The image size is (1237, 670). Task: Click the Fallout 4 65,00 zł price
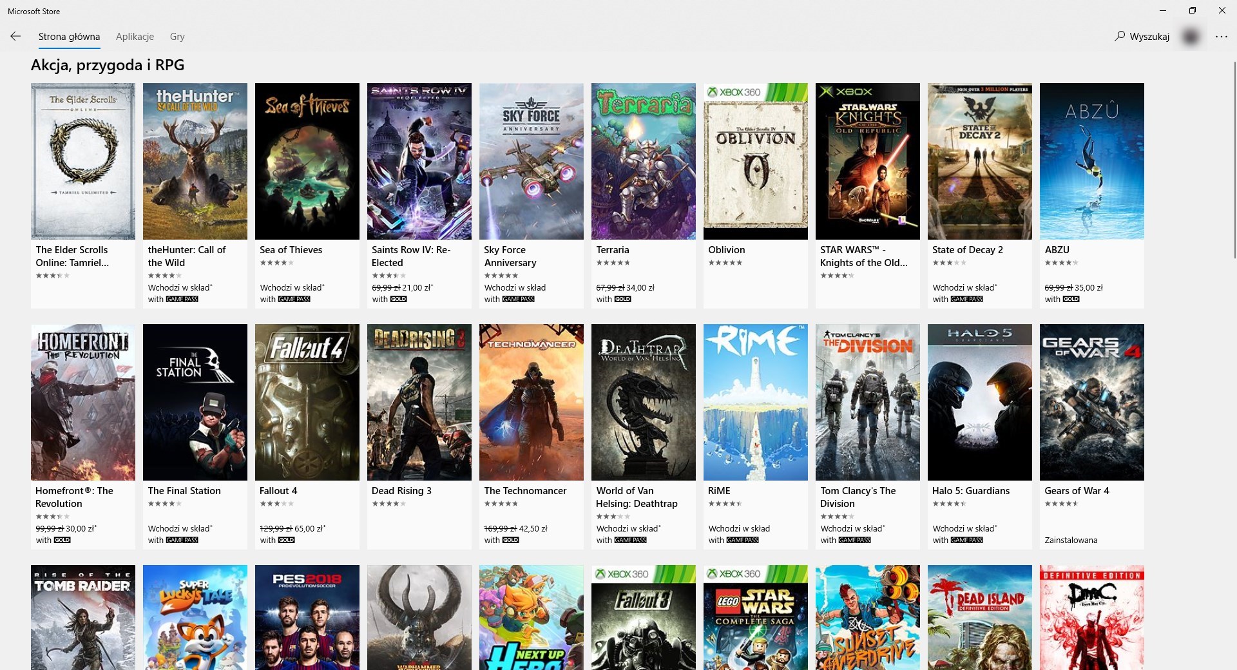click(311, 528)
